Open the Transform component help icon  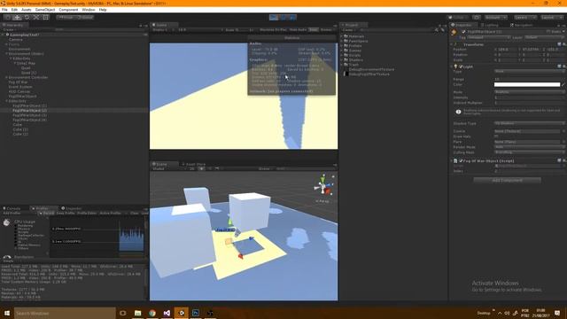(559, 44)
